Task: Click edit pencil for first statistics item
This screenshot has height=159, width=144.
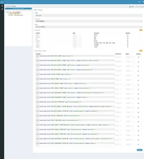Action: [x=138, y=57]
